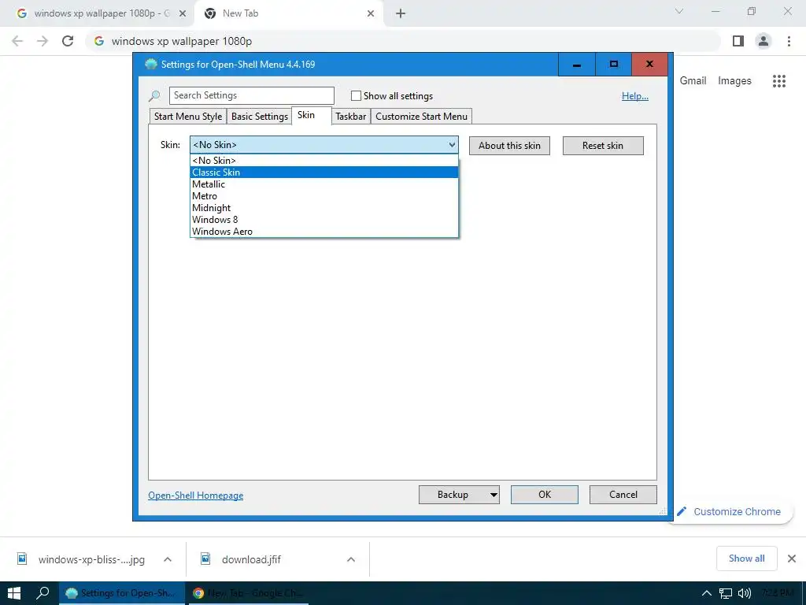Image resolution: width=806 pixels, height=605 pixels.
Task: Click the Chrome address bar
Action: point(404,41)
